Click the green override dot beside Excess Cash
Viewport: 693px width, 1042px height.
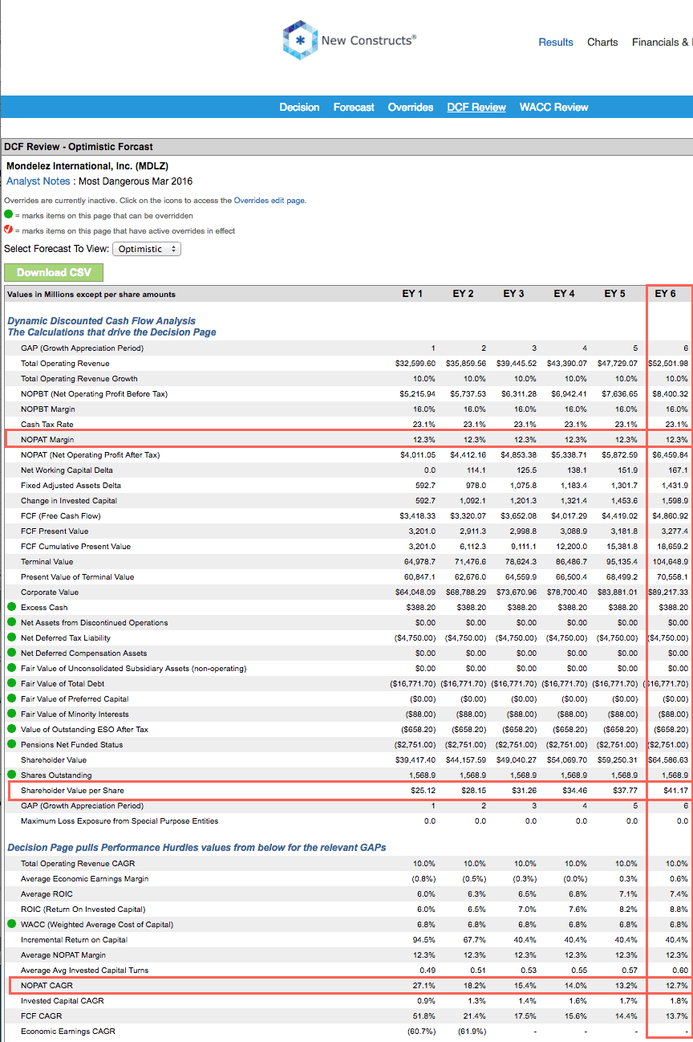coord(11,607)
